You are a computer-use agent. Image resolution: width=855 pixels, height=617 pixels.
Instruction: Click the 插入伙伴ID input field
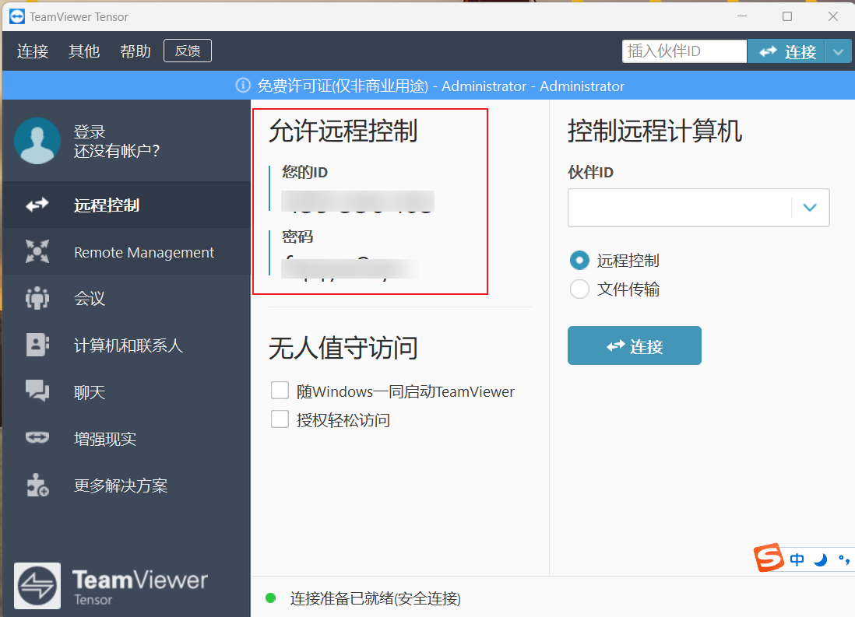click(684, 51)
